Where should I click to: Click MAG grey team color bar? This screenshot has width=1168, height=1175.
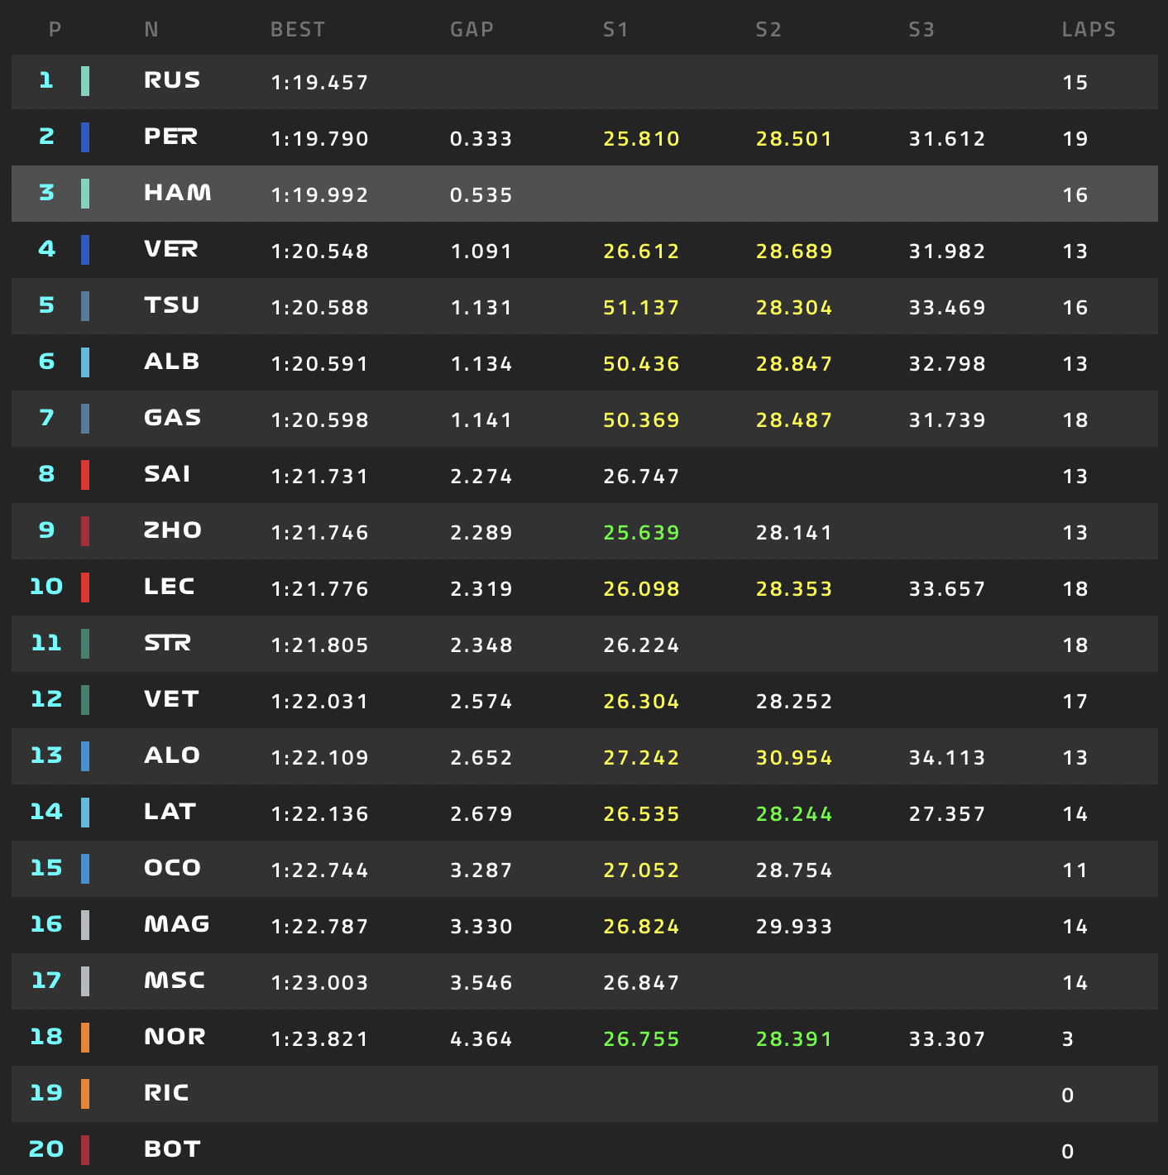click(85, 925)
